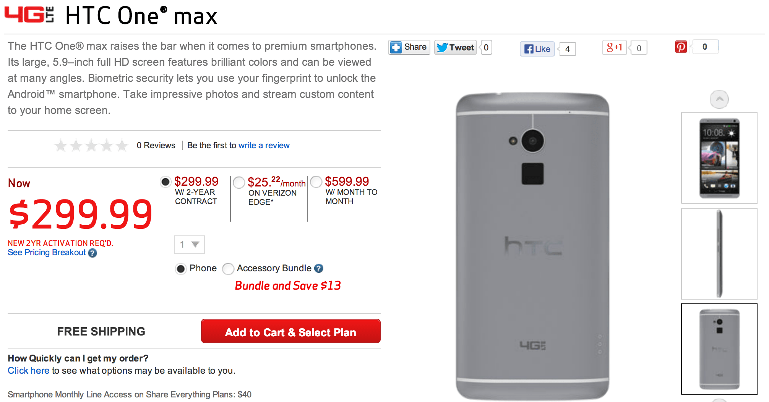Like the HTC One max on Facebook
The image size is (769, 402).
click(x=537, y=49)
